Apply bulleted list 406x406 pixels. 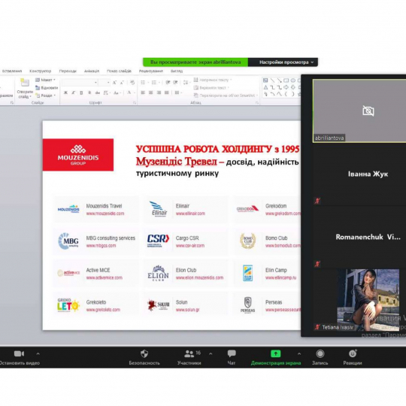143,83
